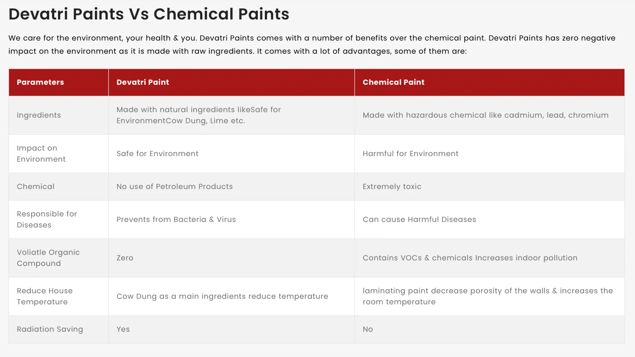Click the "Voliatle Organic Compound" row label
635x357 pixels.
(x=48, y=258)
